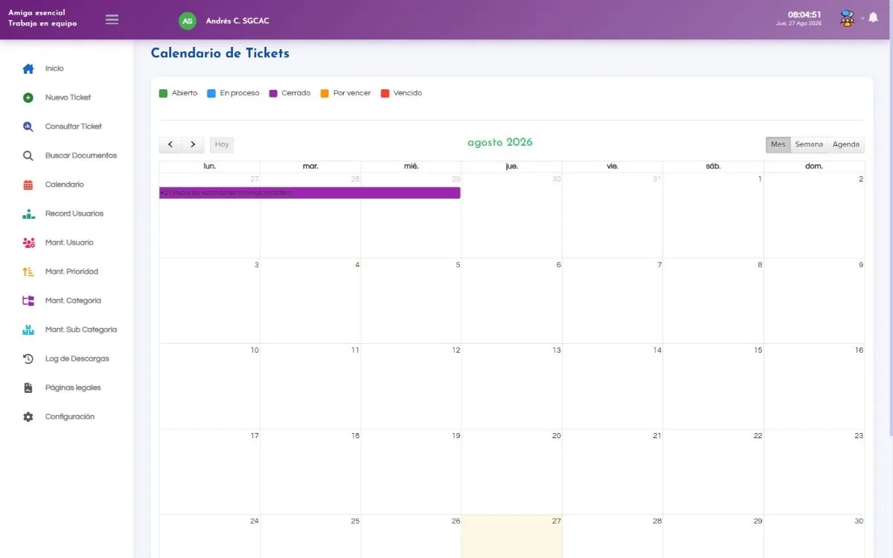The width and height of the screenshot is (893, 558).
Task: Open Buscar Documentos menu item
Action: (x=81, y=155)
